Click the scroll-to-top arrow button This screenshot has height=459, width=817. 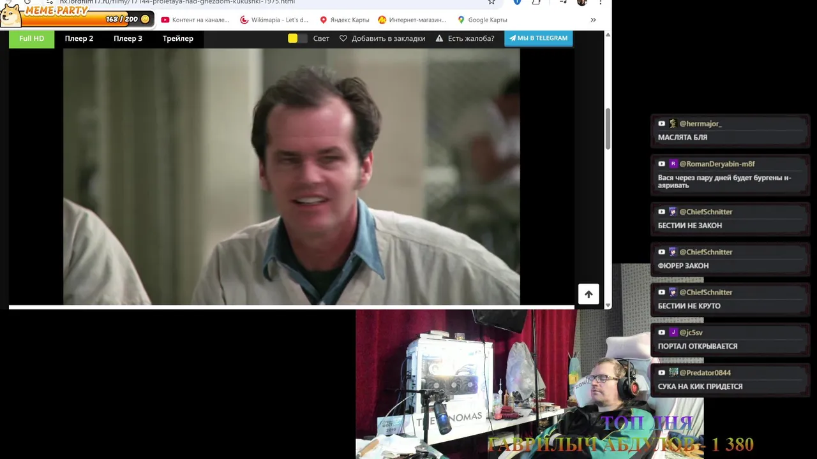(x=588, y=294)
